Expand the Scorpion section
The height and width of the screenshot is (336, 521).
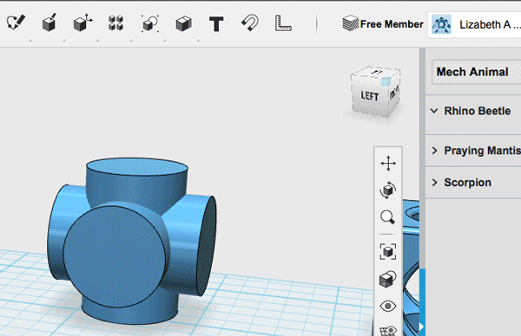[x=435, y=182]
